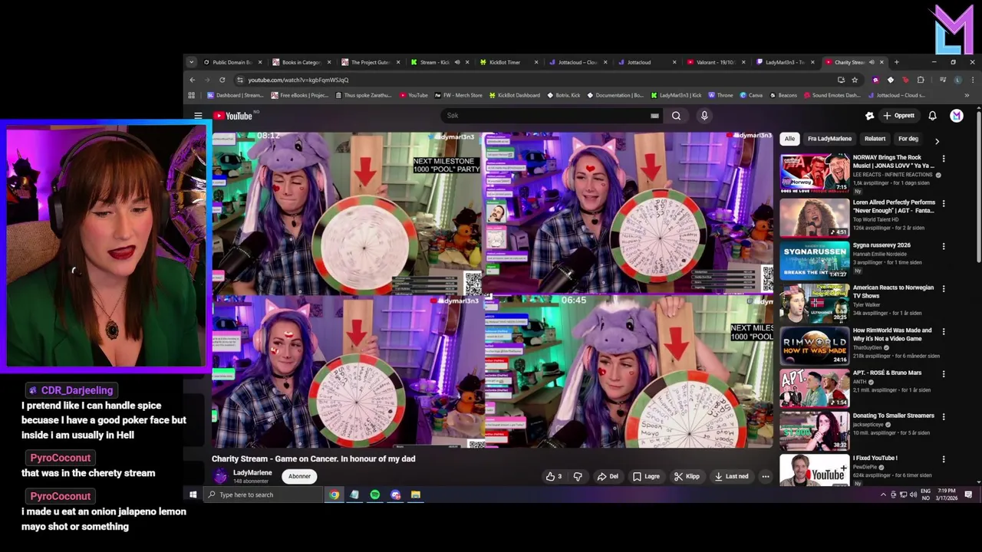Open Spotify from the taskbar
The image size is (982, 552).
pyautogui.click(x=374, y=495)
